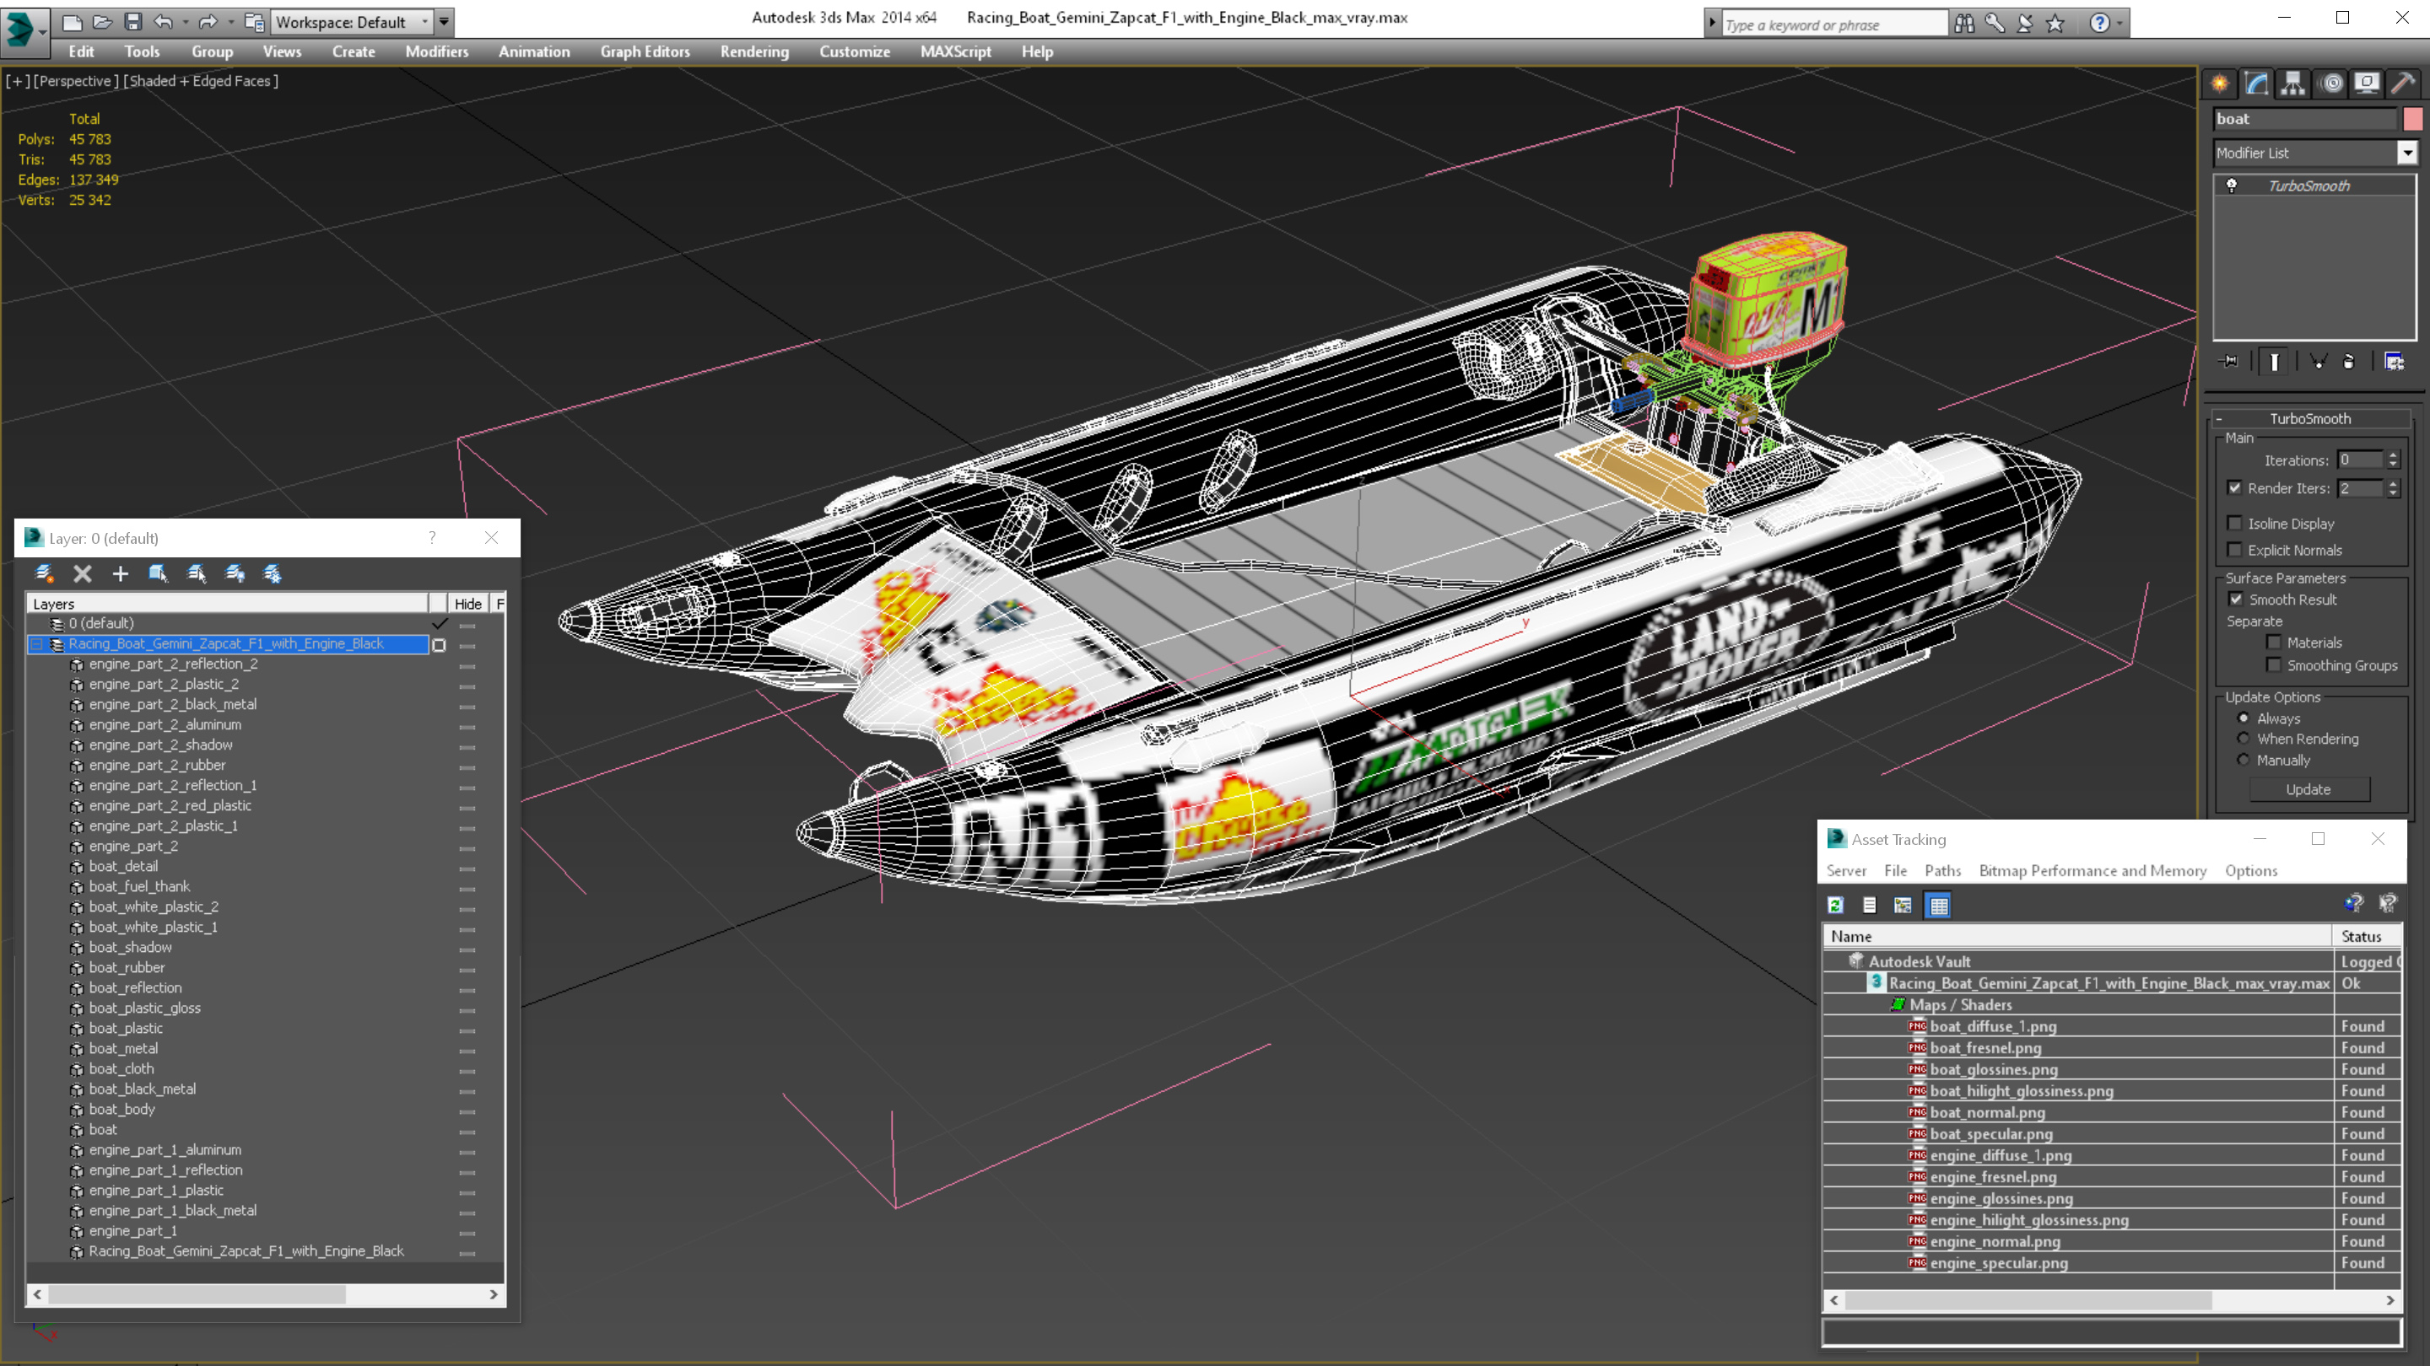Screen dimensions: 2430x1366
Task: Click the Save File floppy icon
Action: click(x=132, y=21)
